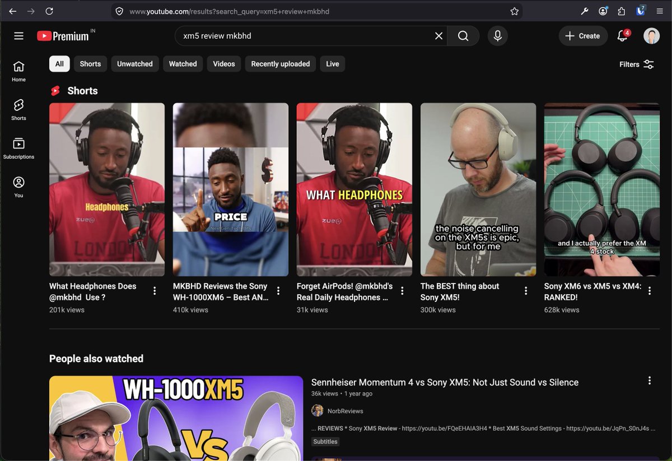The width and height of the screenshot is (672, 461).
Task: Open the Bitwarden extension icon
Action: [641, 11]
